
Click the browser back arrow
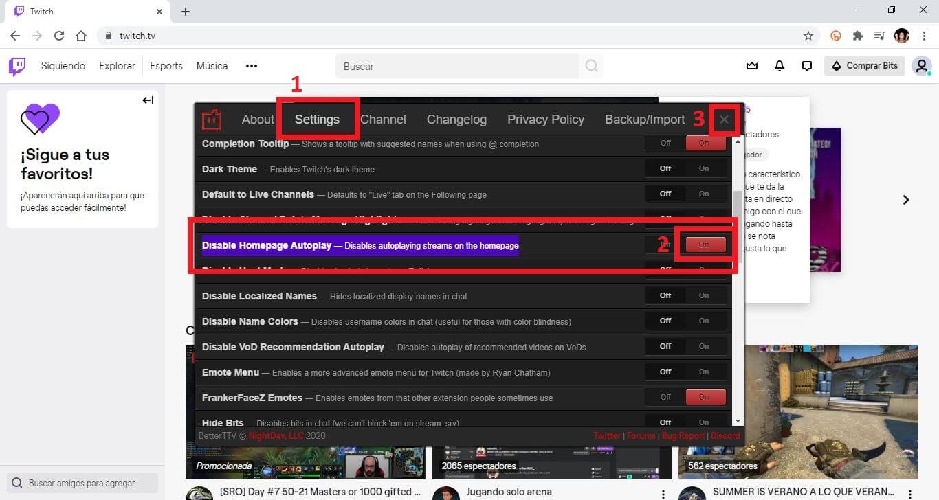click(x=15, y=36)
